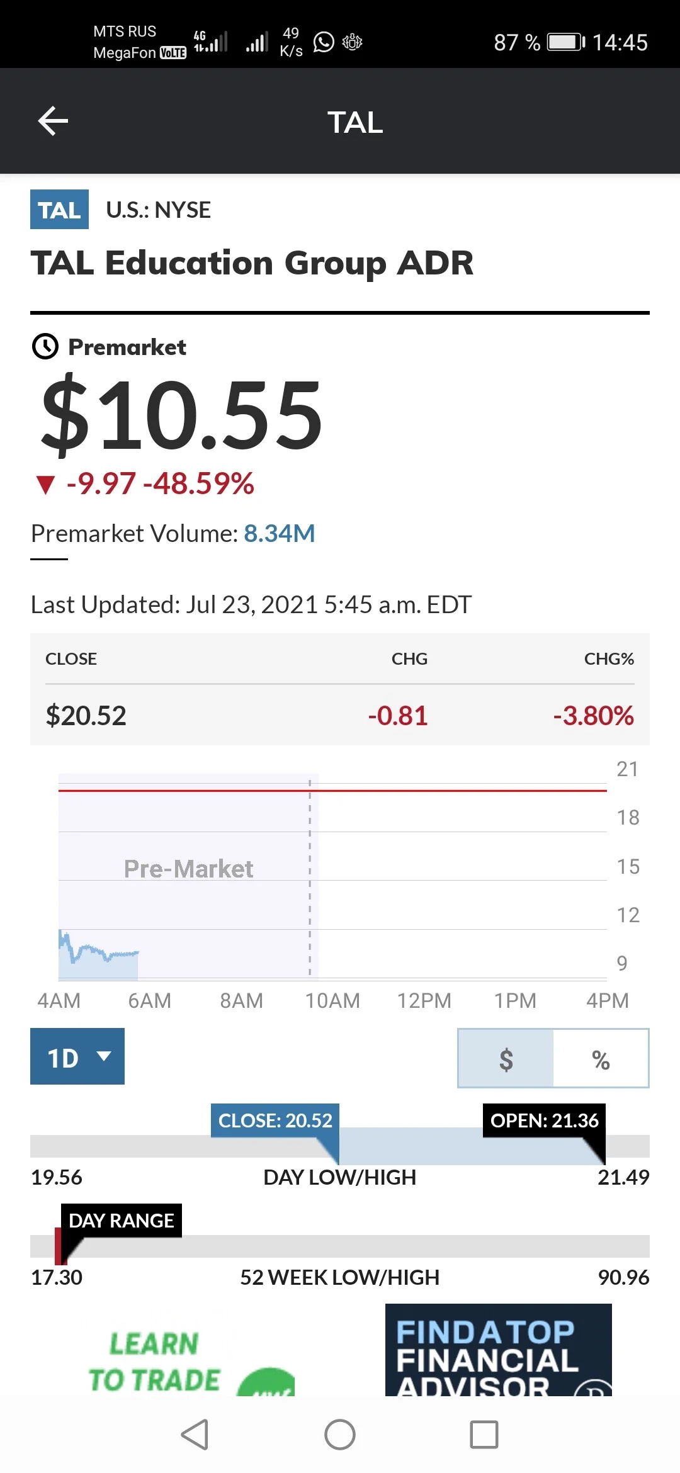Image resolution: width=680 pixels, height=1473 pixels.
Task: Tap DAY RANGE marker on 52-week bar
Action: click(x=122, y=1221)
